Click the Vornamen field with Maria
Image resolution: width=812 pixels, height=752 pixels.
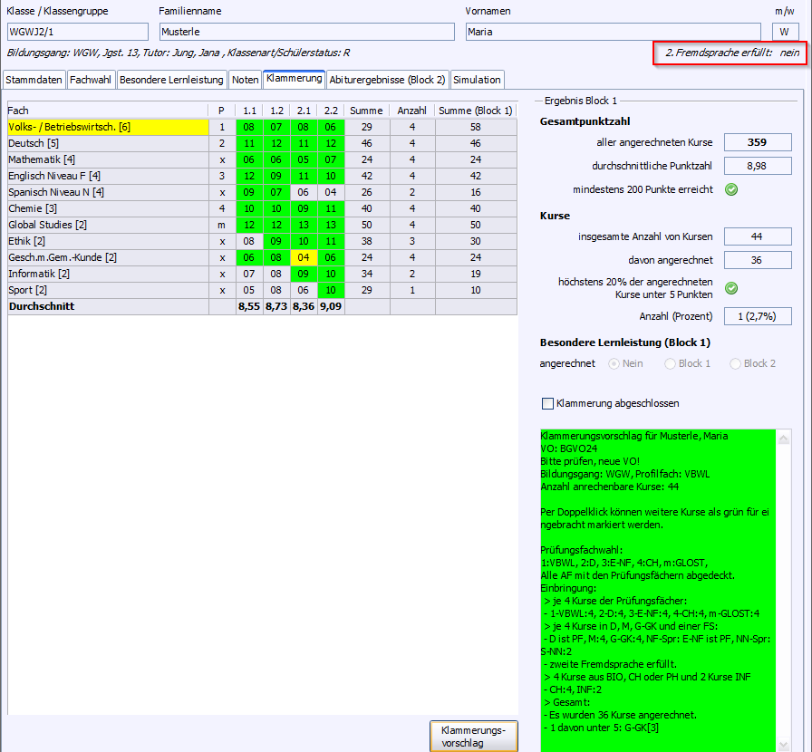click(607, 32)
